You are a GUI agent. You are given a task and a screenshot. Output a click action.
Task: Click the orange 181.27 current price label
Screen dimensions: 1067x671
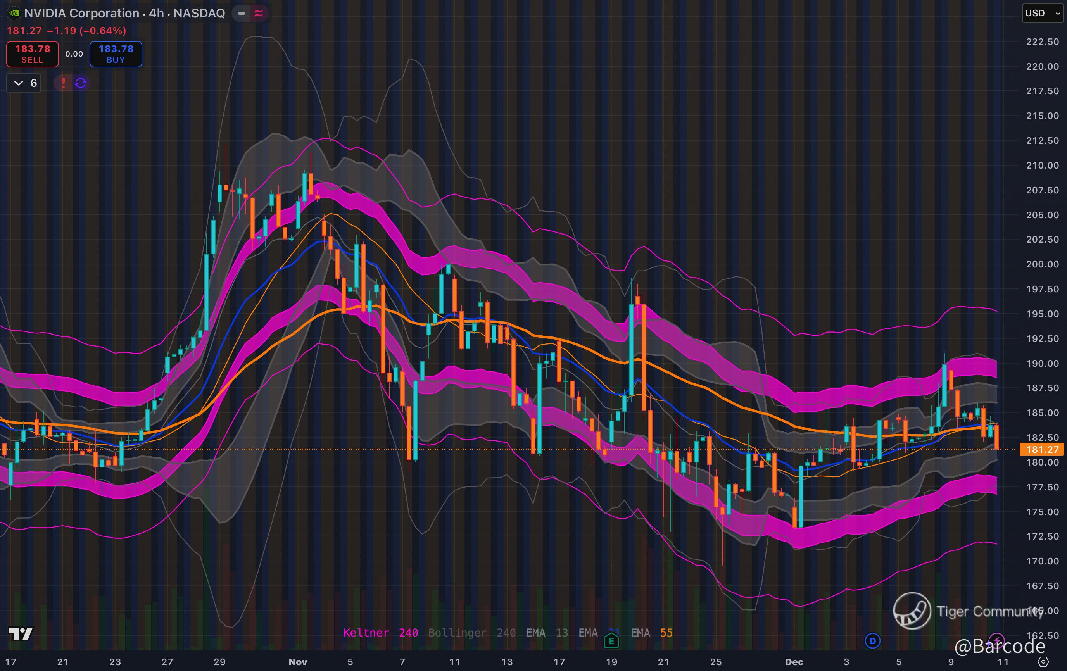click(x=1042, y=450)
